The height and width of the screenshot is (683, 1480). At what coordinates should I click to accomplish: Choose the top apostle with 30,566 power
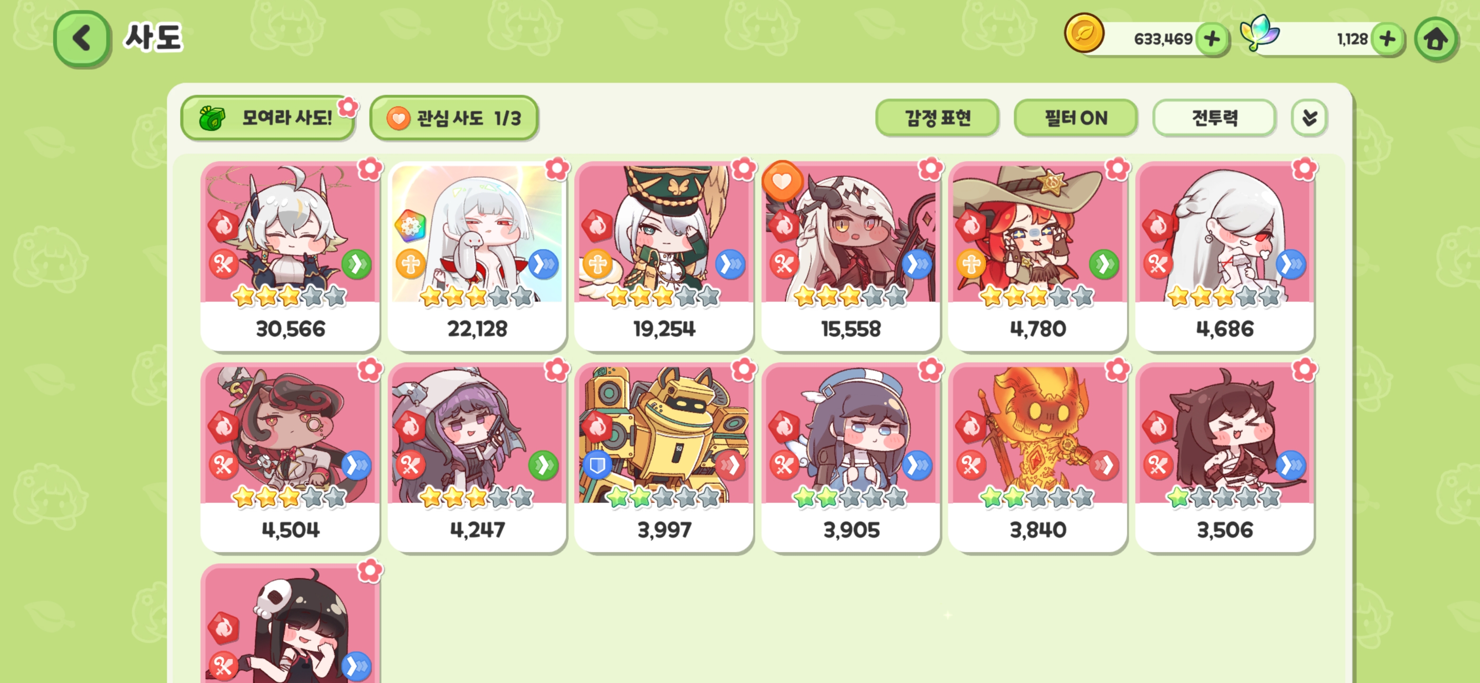[290, 256]
